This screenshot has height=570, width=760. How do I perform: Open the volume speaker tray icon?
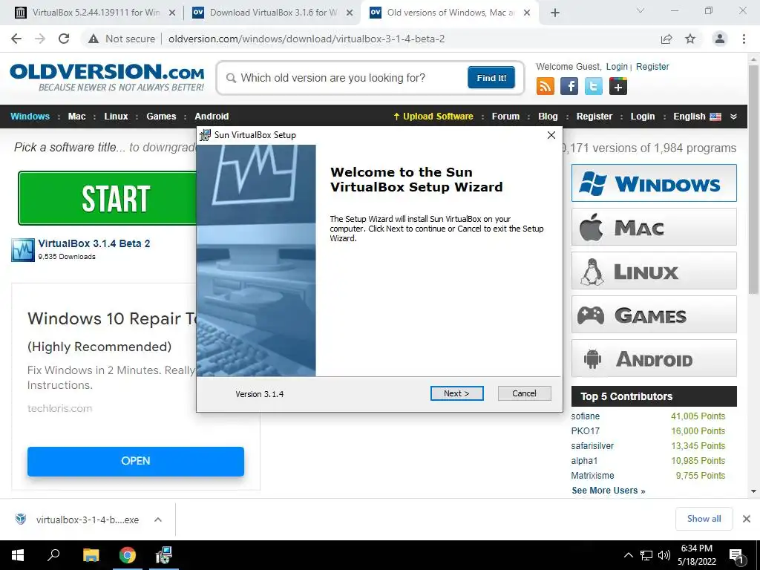click(664, 555)
